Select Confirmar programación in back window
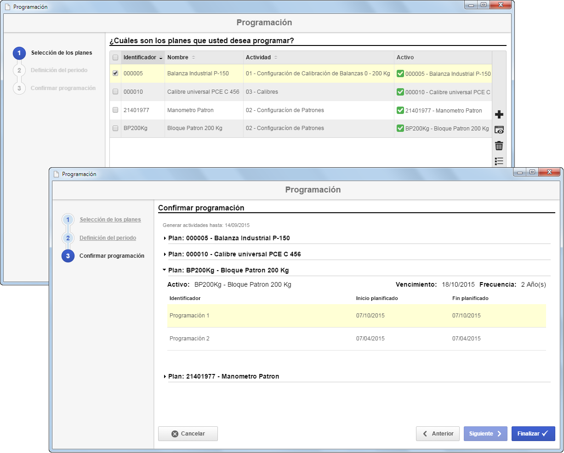Image resolution: width=564 pixels, height=453 pixels. 63,88
